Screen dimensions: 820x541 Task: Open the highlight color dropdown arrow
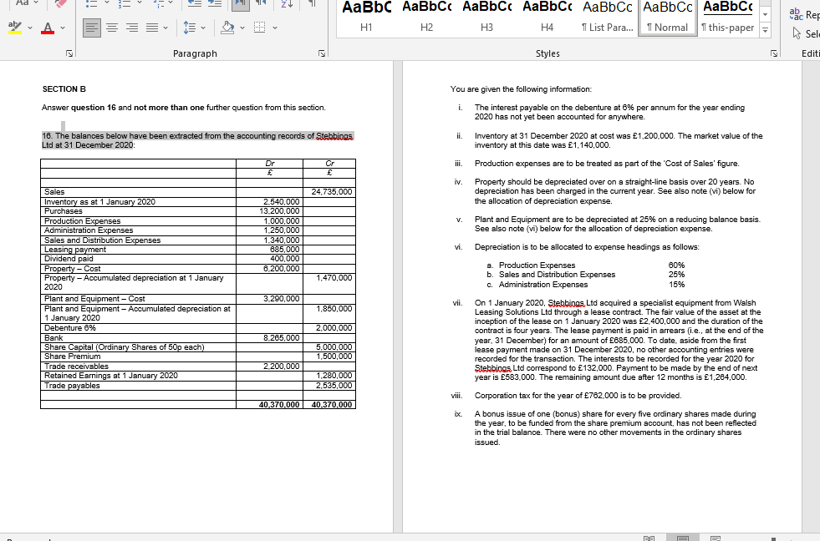click(x=30, y=28)
